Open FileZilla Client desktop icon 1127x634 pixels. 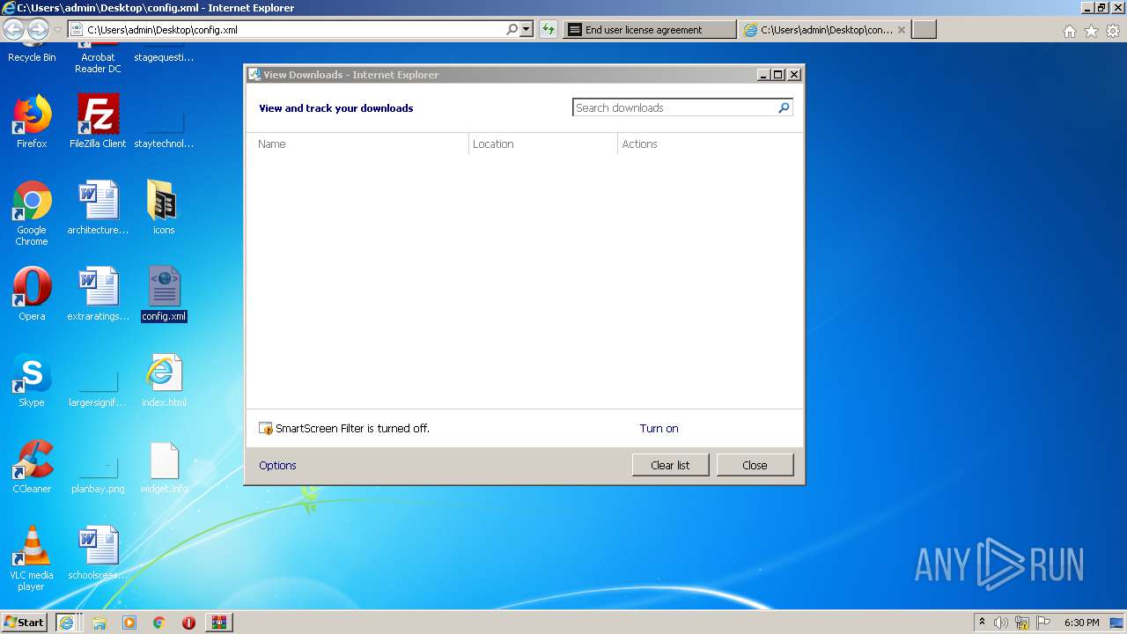click(98, 122)
